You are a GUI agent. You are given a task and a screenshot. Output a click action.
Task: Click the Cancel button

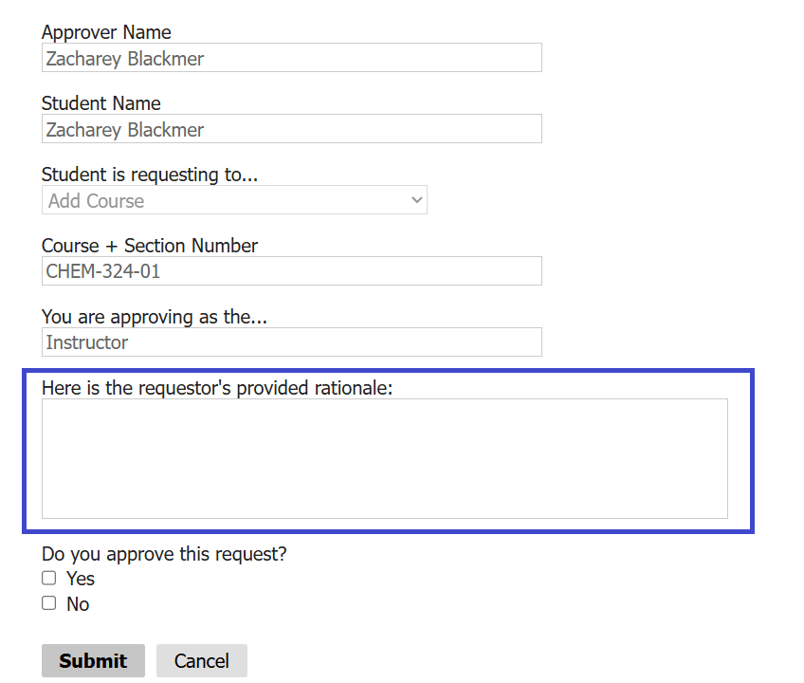(x=201, y=660)
